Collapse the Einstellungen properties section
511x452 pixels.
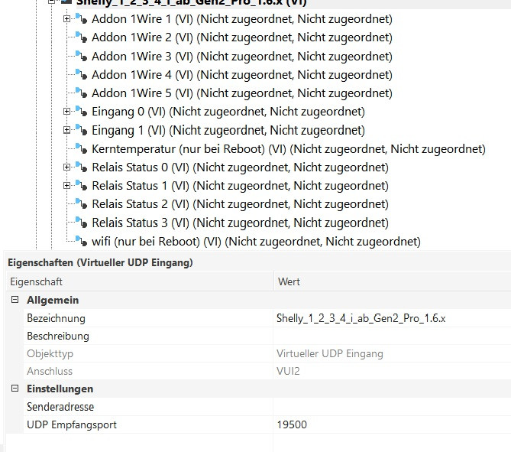(x=15, y=389)
